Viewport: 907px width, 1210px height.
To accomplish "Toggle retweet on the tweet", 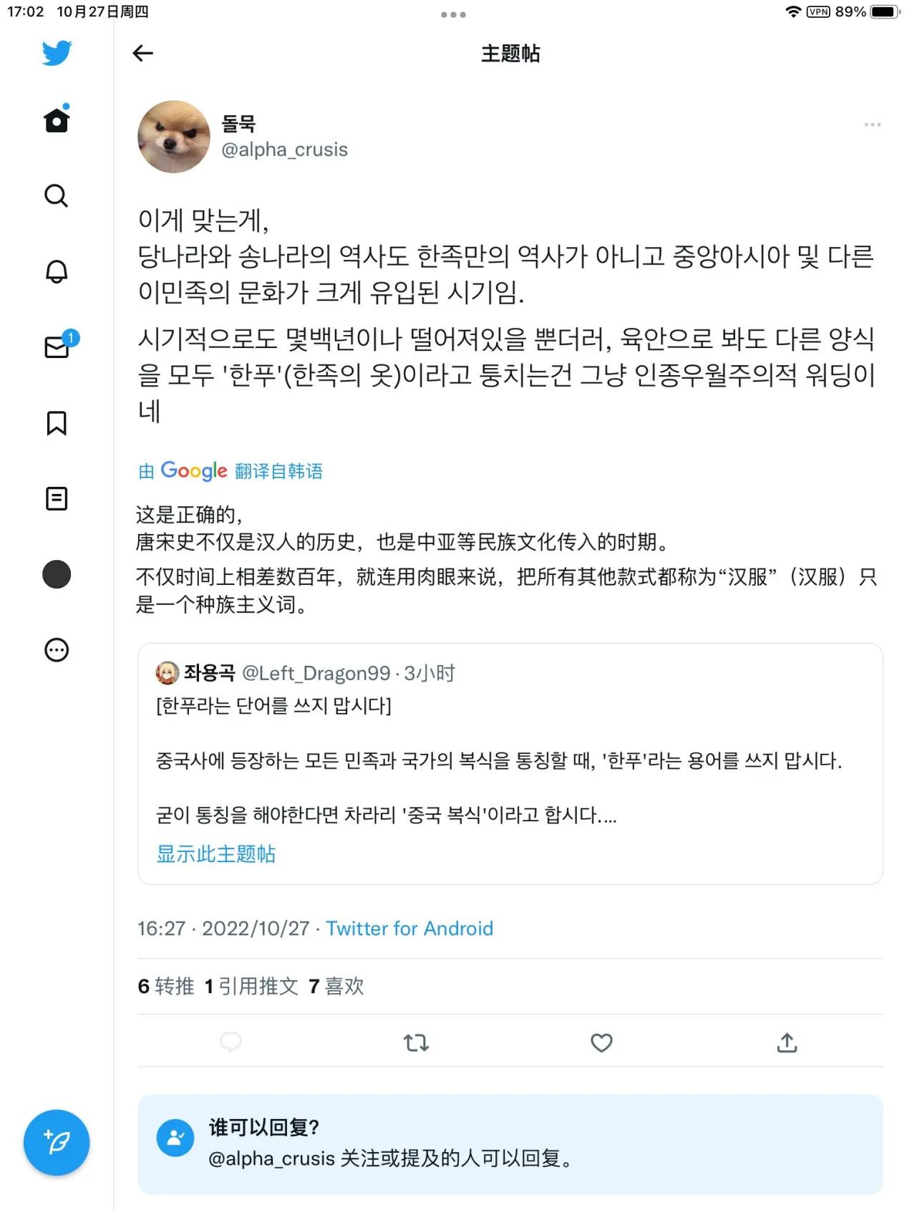I will tap(416, 1043).
